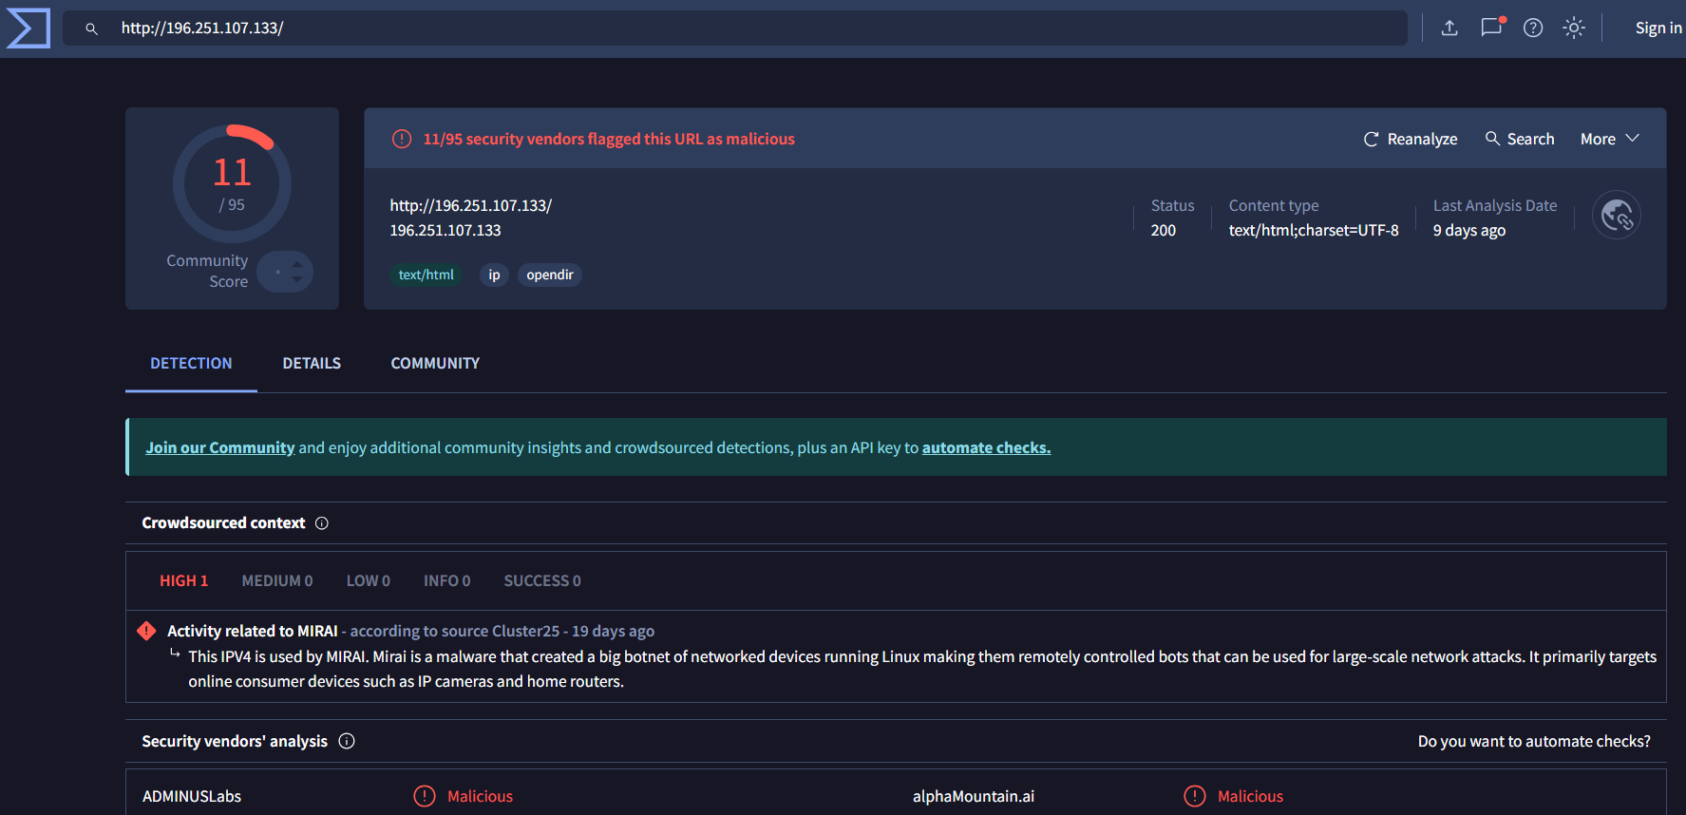Click the 196.251.107.133 IP address text
Screen dimensions: 1686x815
[x=445, y=230]
